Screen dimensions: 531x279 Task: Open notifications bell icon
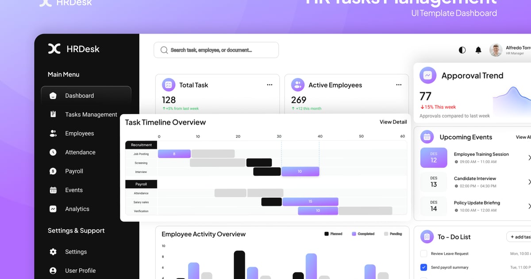(x=478, y=50)
